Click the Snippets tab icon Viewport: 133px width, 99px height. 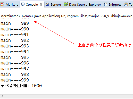tap(105, 4)
